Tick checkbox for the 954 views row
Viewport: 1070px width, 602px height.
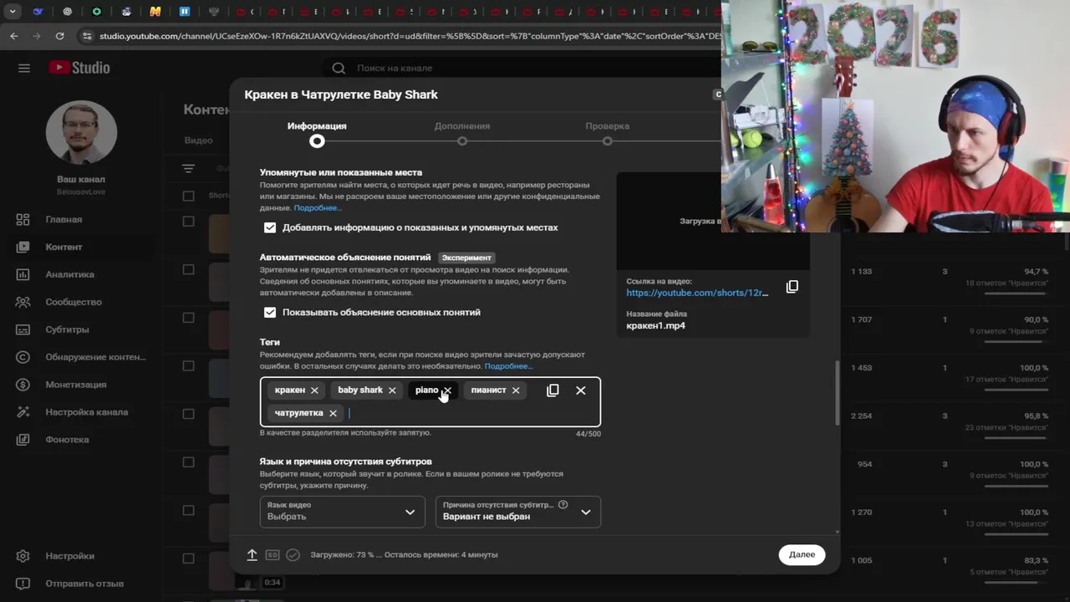point(188,462)
